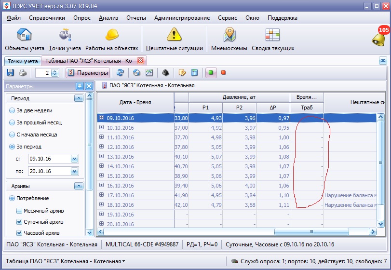
Task: Close the Параметры side panel
Action: coord(89,86)
